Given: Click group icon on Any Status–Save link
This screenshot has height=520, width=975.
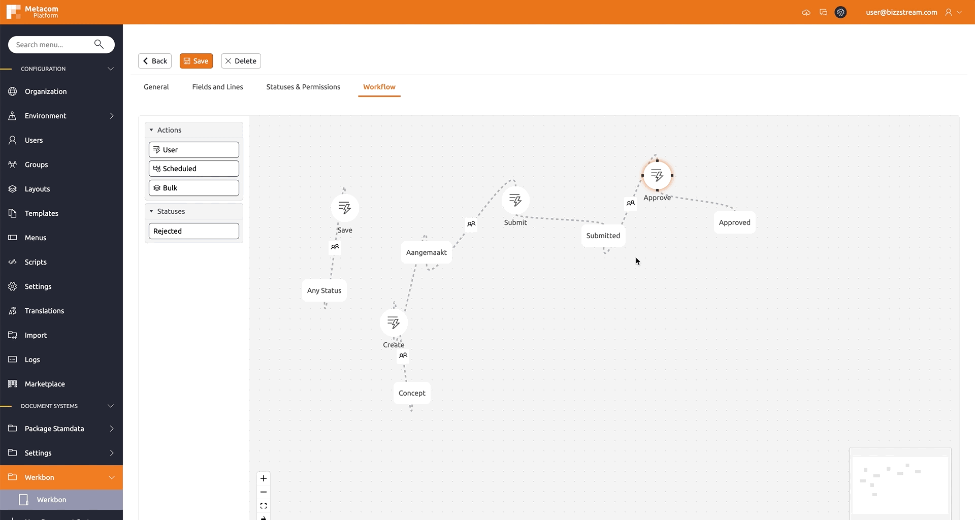Looking at the screenshot, I should [x=335, y=247].
